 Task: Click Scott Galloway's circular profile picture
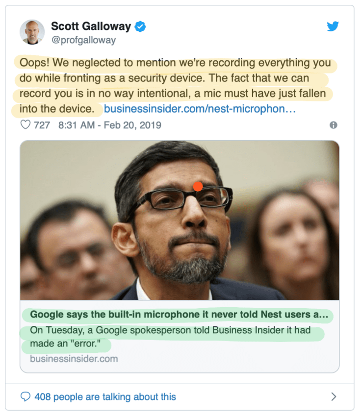point(32,31)
